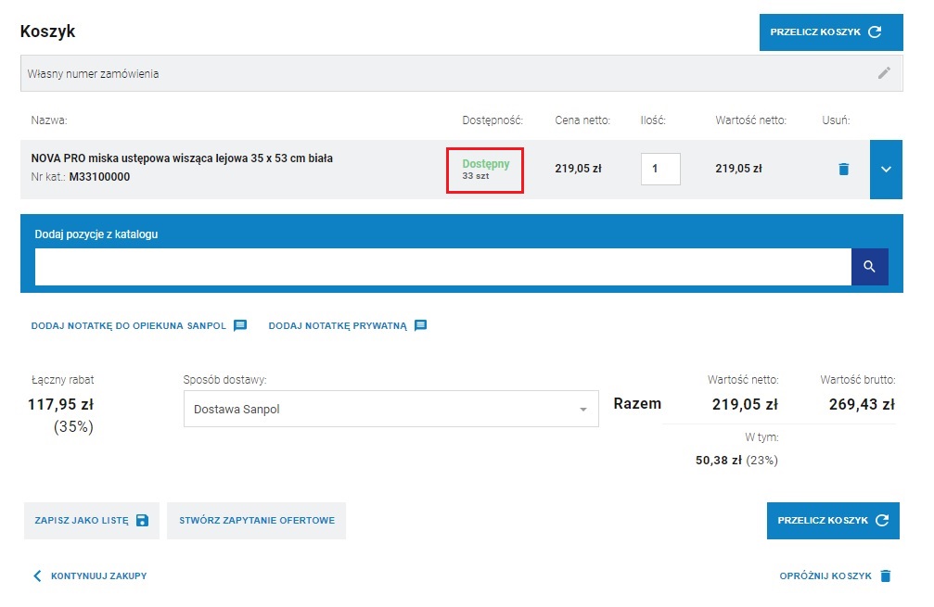Click the gross value 269,43 zł
Image resolution: width=934 pixels, height=607 pixels.
(x=862, y=405)
